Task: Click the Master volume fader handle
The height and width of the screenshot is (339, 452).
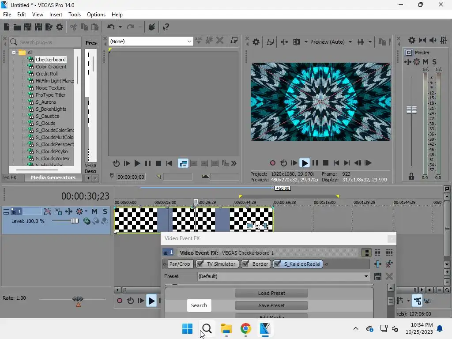Action: tap(411, 109)
